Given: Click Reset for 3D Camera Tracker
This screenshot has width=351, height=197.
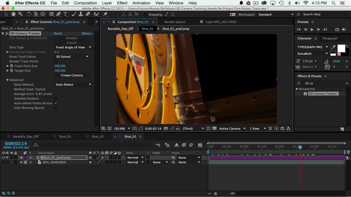Looking at the screenshot, I should coord(58,33).
